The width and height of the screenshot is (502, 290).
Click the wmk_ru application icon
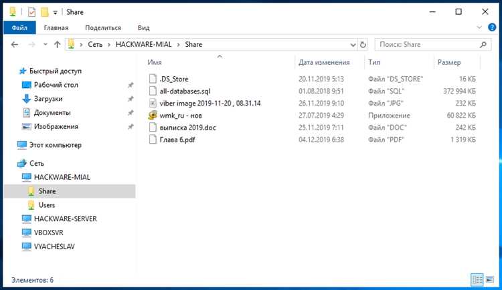(x=153, y=115)
